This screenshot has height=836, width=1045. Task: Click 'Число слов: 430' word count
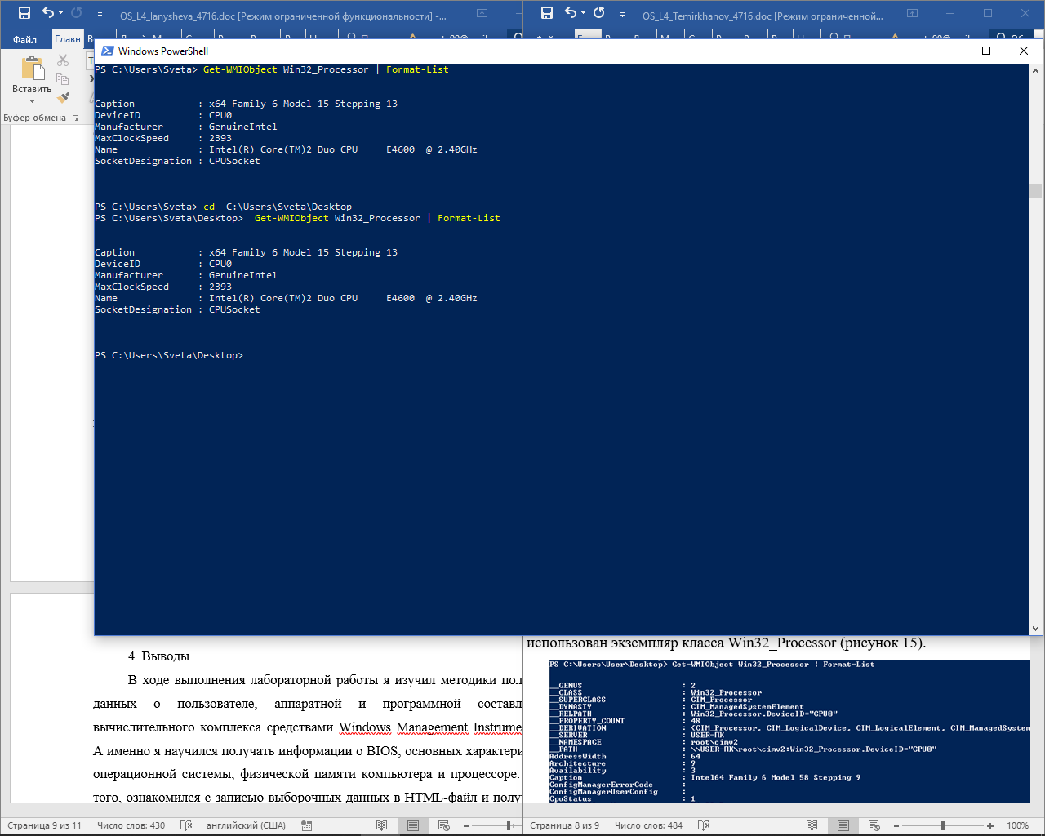131,825
